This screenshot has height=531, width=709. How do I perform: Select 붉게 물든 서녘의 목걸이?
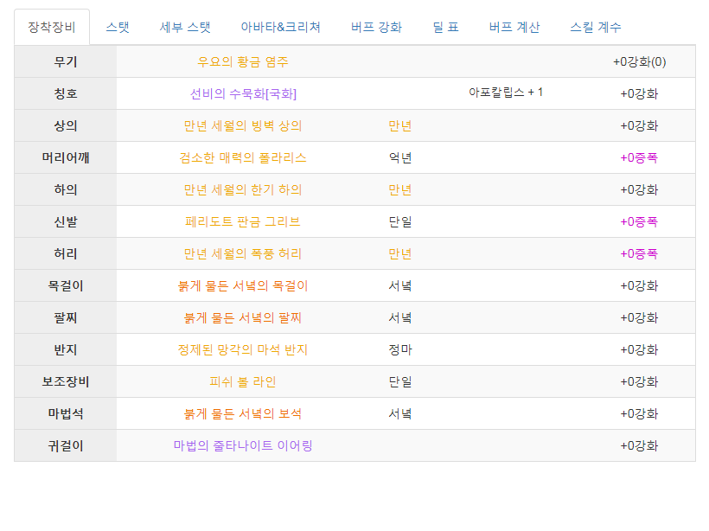pyautogui.click(x=243, y=286)
